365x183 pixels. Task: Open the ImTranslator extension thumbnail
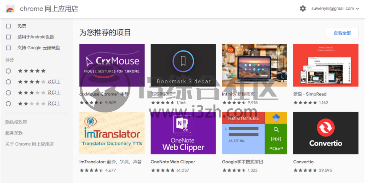tap(112, 133)
